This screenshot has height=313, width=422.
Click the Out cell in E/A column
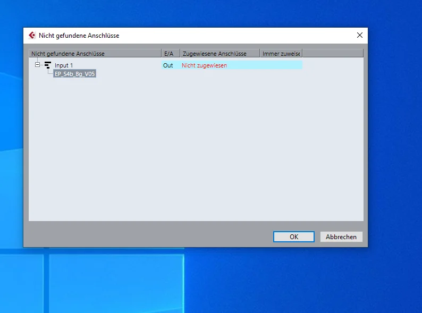168,65
